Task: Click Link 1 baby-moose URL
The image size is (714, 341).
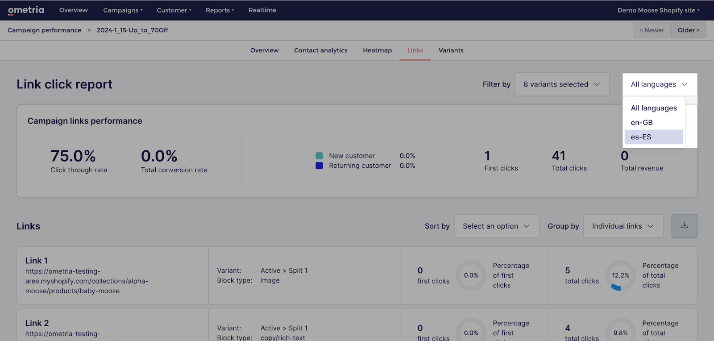Action: 87,281
